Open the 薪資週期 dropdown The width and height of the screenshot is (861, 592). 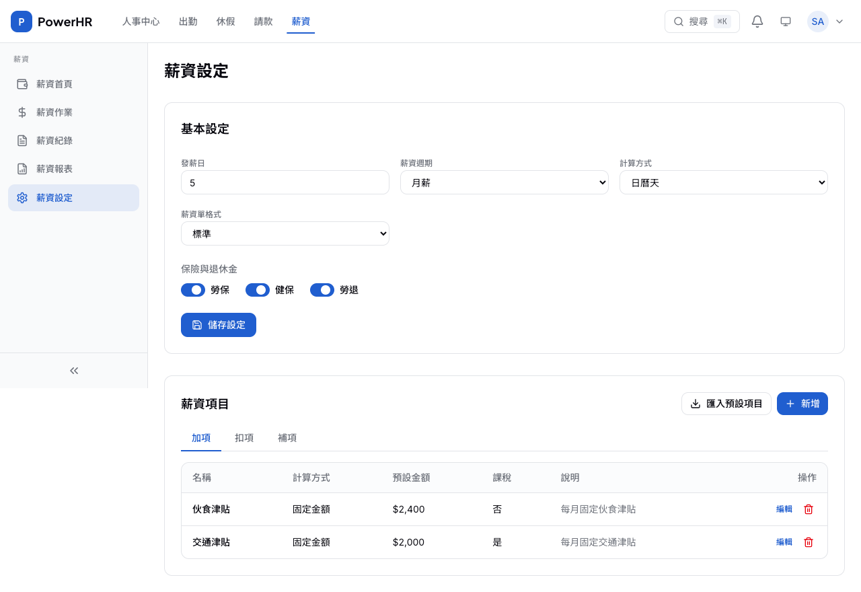pos(504,182)
